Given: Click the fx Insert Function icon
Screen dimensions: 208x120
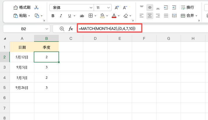Looking at the screenshot, I should [x=71, y=28].
